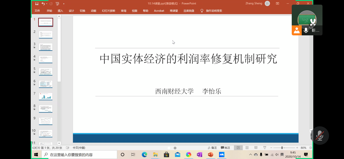
Task: Click the Undo arrow icon
Action: [43, 4]
